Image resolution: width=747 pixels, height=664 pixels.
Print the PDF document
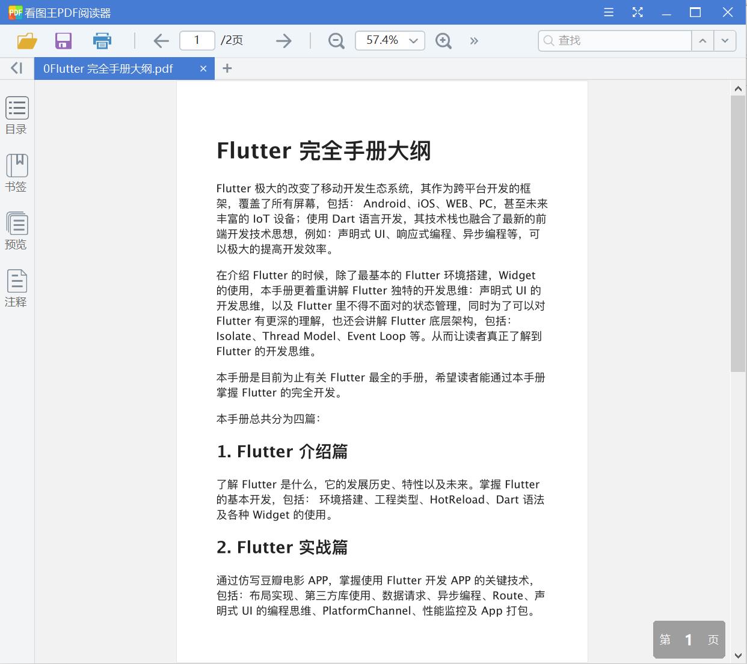(102, 41)
